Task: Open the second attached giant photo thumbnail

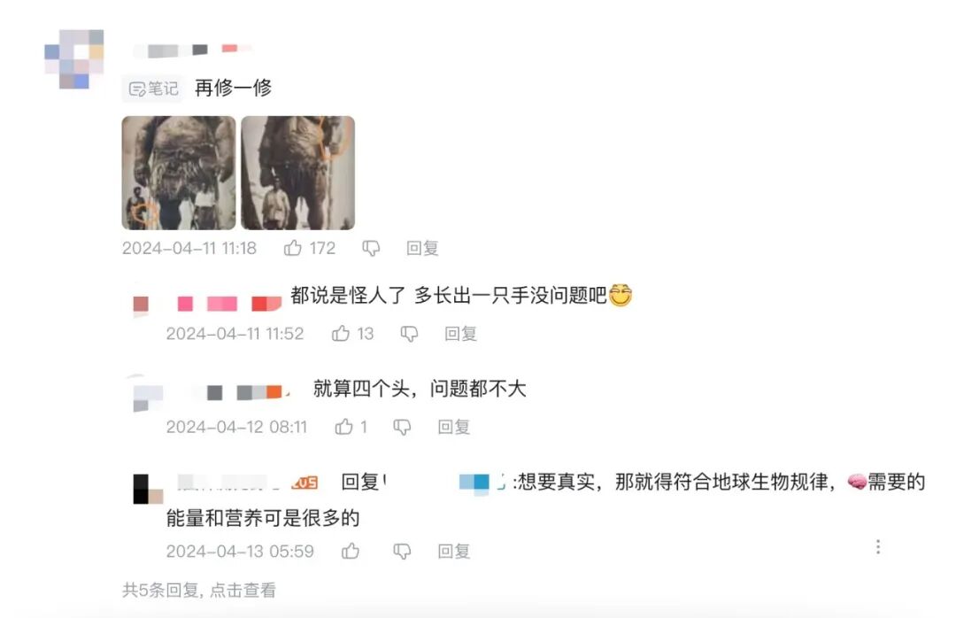Action: click(298, 173)
